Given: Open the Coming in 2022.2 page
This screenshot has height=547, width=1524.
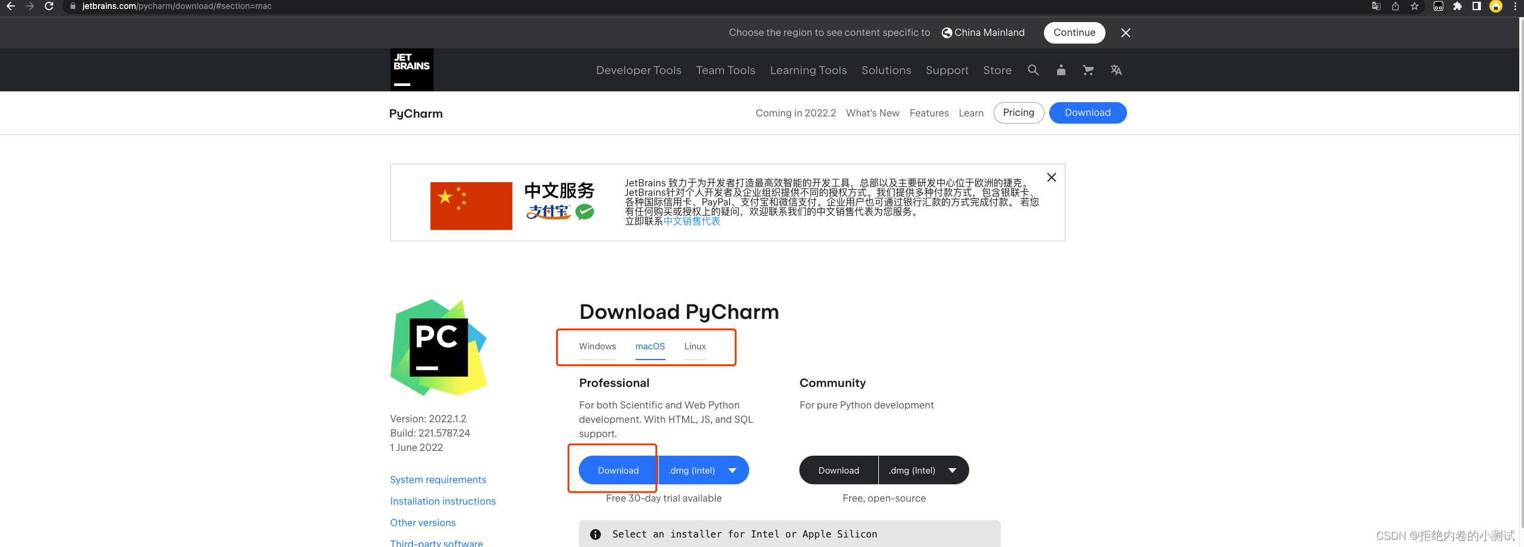Looking at the screenshot, I should (x=796, y=113).
